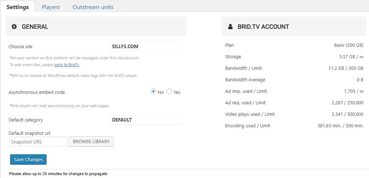Open the Outstream units tab

coord(93,7)
